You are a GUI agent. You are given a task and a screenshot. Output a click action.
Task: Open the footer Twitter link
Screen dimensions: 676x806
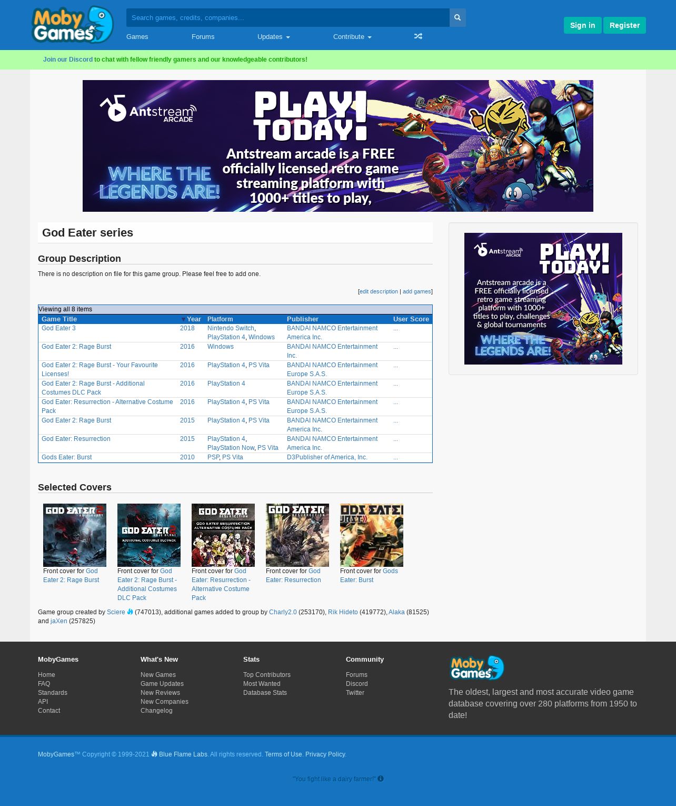point(355,693)
